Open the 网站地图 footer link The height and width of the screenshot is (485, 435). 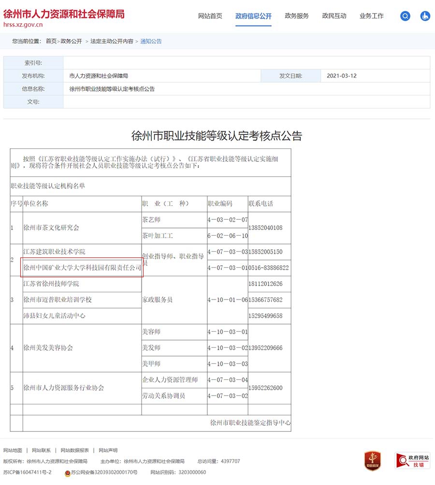tap(13, 450)
